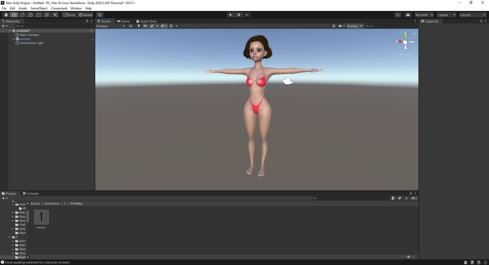Open effects options dropdown arrow
Screen dimensions: 489x265
[x=157, y=26]
